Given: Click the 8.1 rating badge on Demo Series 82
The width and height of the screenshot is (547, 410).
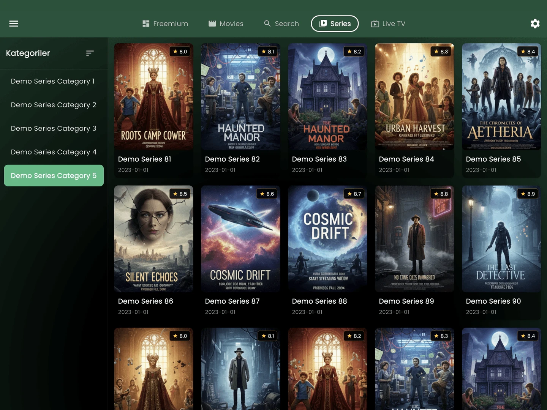Looking at the screenshot, I should [x=267, y=52].
